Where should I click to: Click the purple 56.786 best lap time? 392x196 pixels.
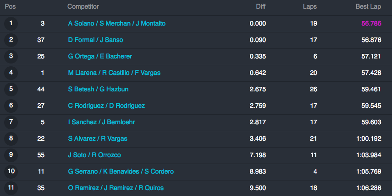tap(371, 23)
